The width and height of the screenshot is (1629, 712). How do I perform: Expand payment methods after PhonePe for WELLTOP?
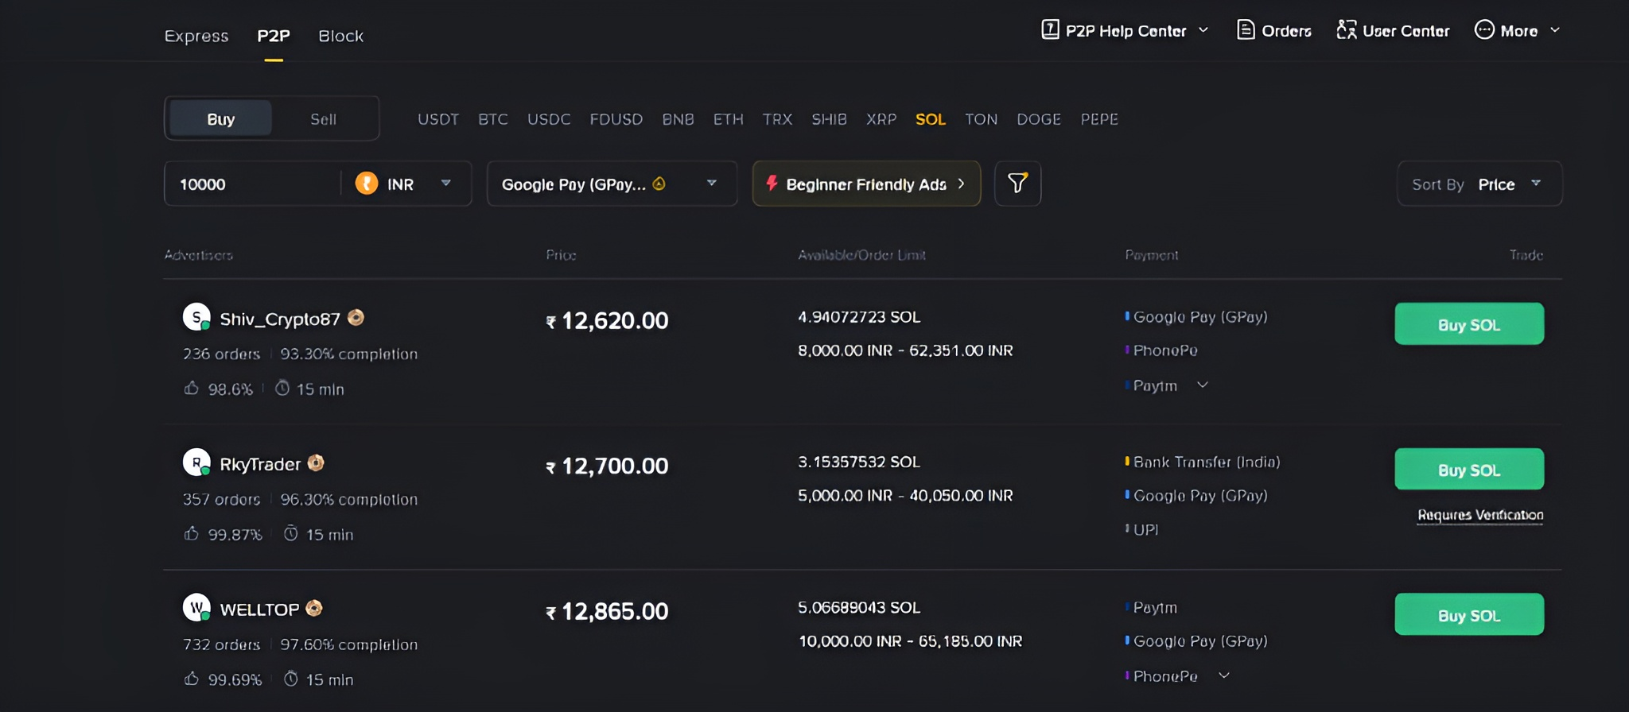point(1224,676)
